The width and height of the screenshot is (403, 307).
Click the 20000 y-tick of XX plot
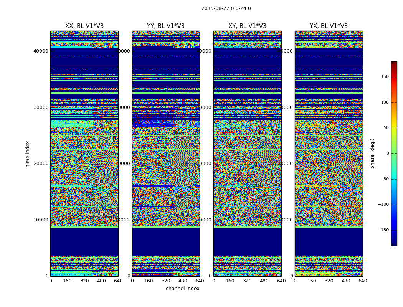pos(41,163)
